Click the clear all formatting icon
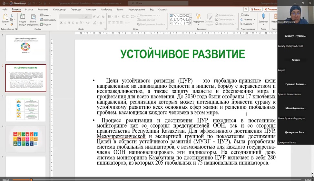314x181 pixels. pos(103,17)
